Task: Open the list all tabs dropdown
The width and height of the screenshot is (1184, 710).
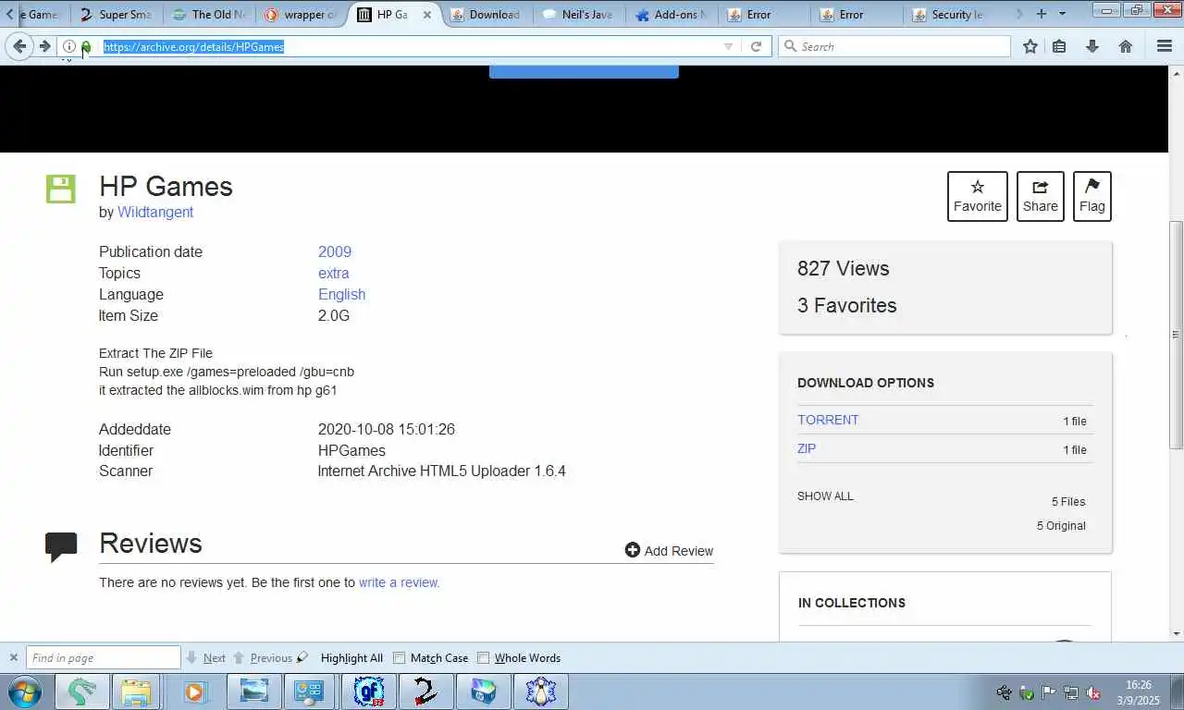Action: coord(1062,14)
